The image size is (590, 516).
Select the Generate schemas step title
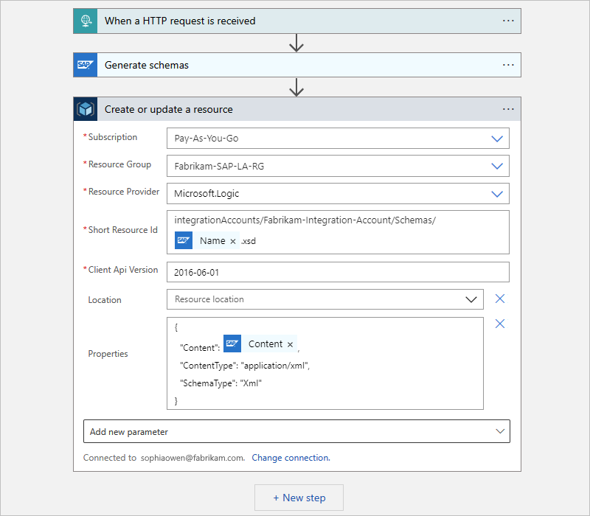[147, 65]
